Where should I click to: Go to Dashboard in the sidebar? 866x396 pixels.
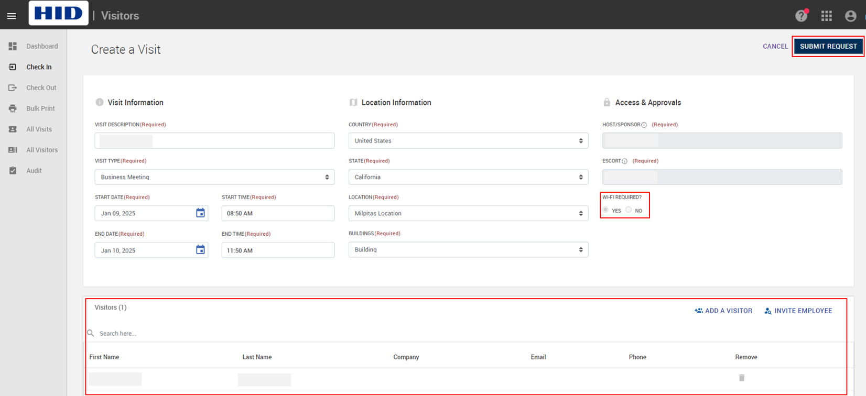click(42, 46)
